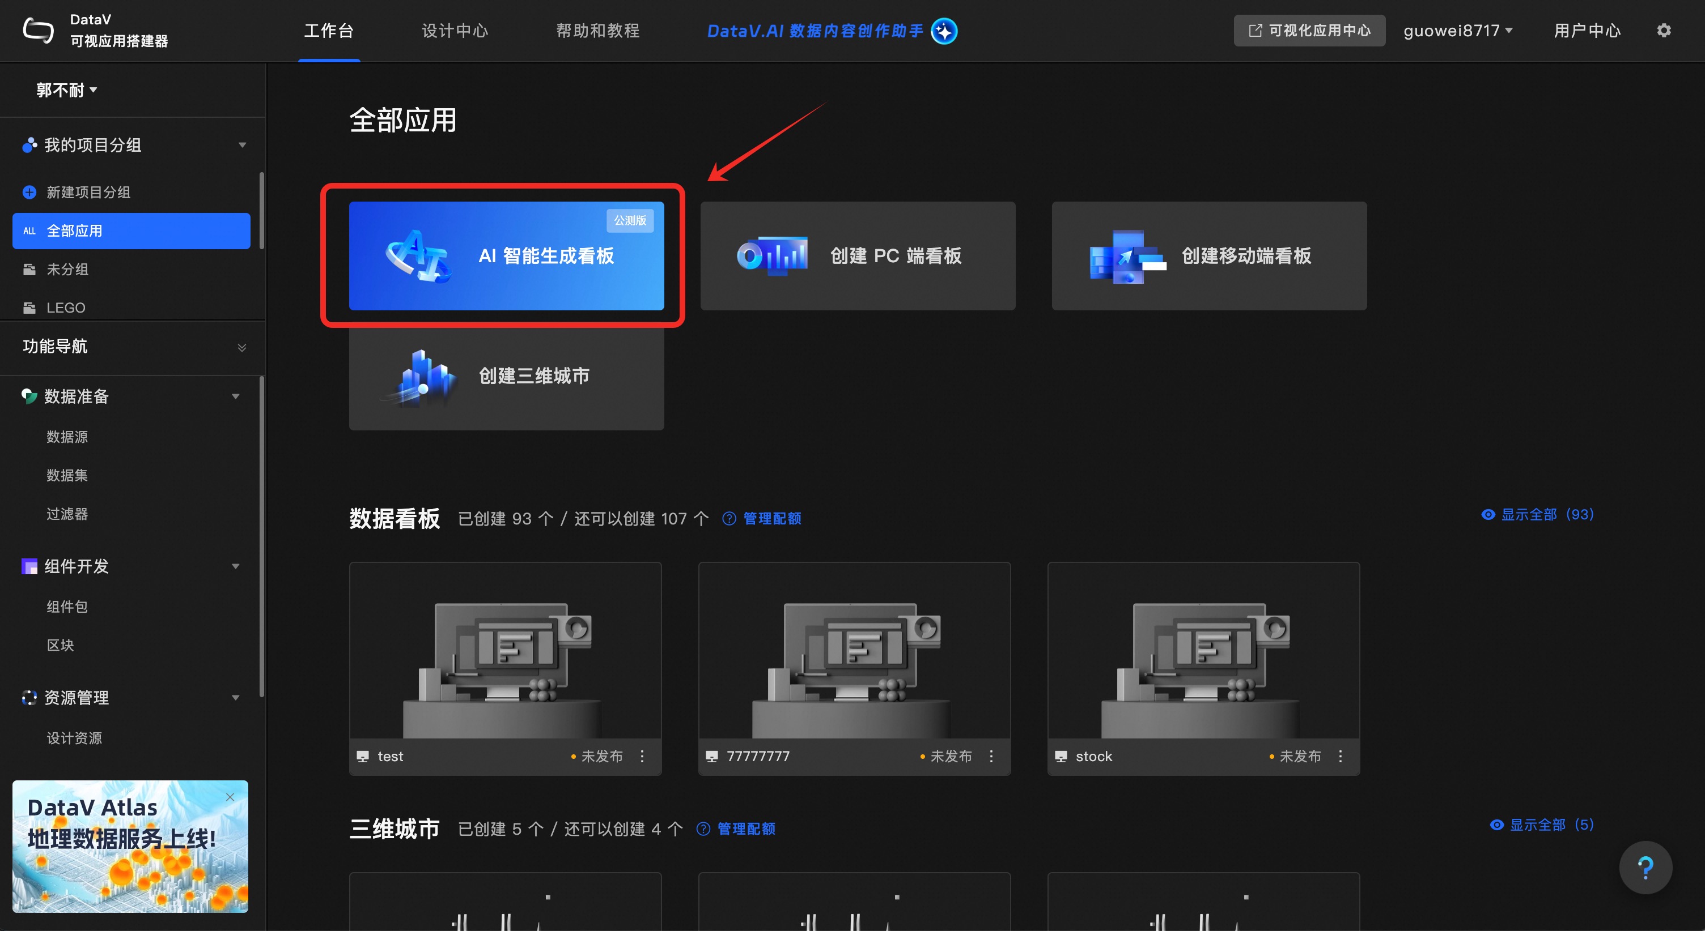The width and height of the screenshot is (1705, 931).
Task: Open 组件包 under 组件开发
Action: (x=67, y=607)
